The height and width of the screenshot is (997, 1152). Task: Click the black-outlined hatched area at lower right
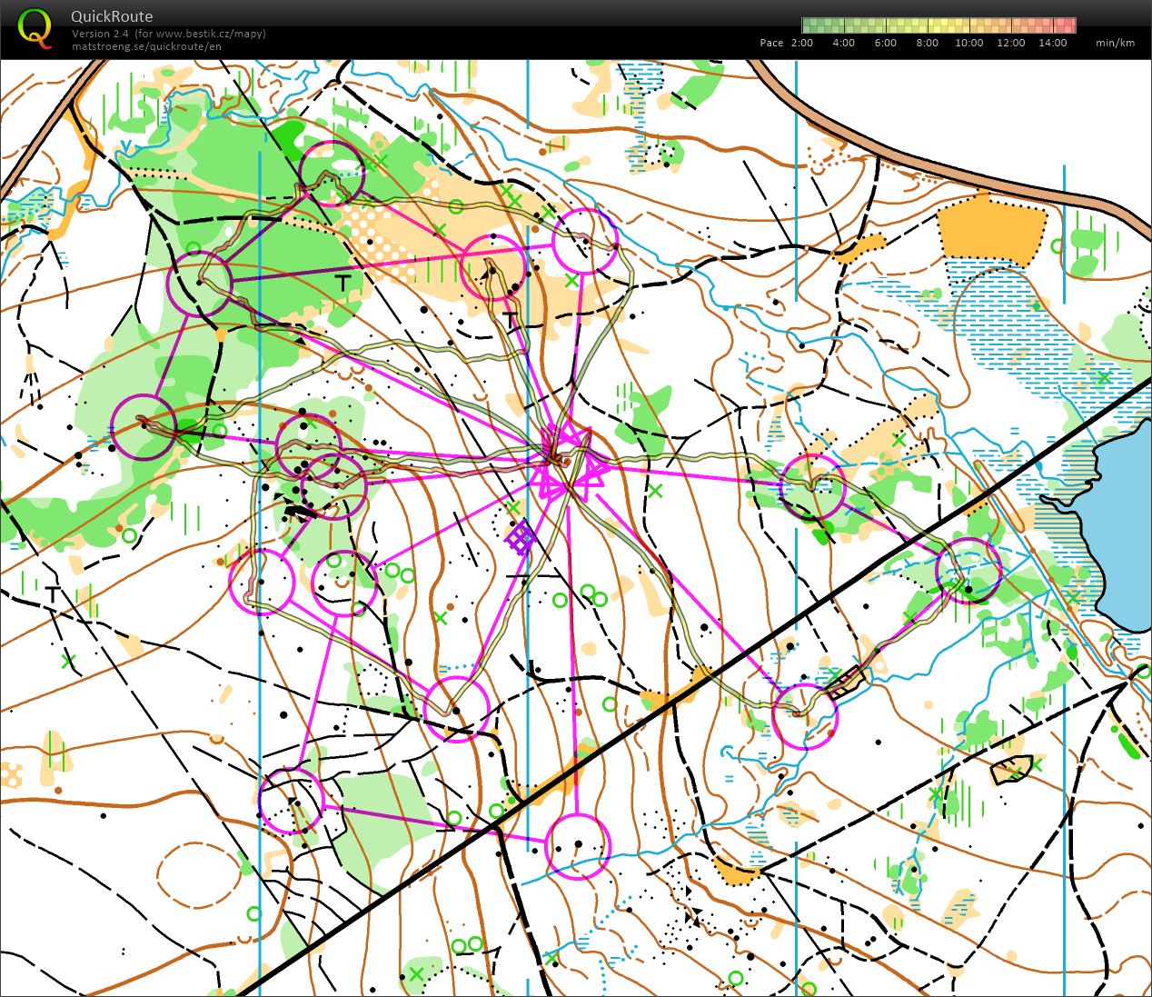pyautogui.click(x=1010, y=770)
